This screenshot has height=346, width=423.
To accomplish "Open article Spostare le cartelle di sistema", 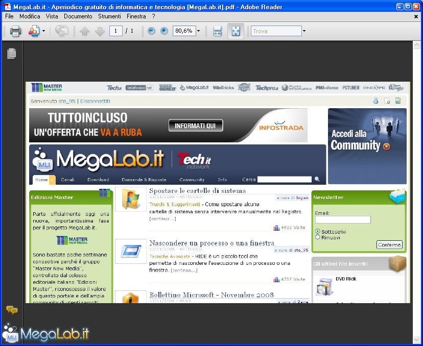I will point(198,190).
